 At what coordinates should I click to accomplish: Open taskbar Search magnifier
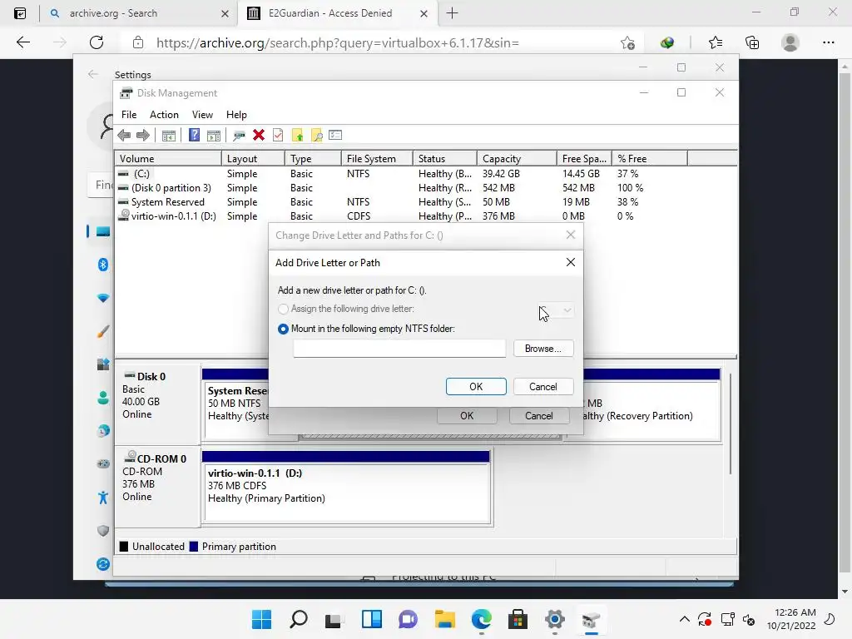[299, 619]
